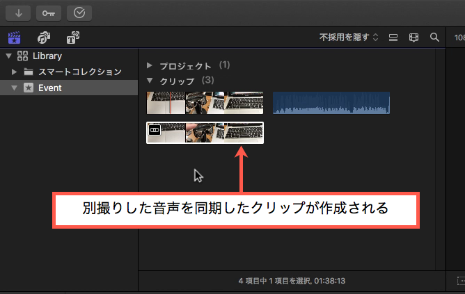Screen dimensions: 465x294
Task: Open clip appearance filmstrip options
Action: tap(413, 38)
